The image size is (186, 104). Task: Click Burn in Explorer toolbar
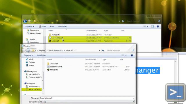coord(52,26)
